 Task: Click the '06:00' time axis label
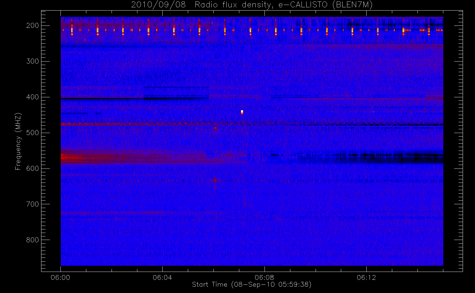[60, 277]
